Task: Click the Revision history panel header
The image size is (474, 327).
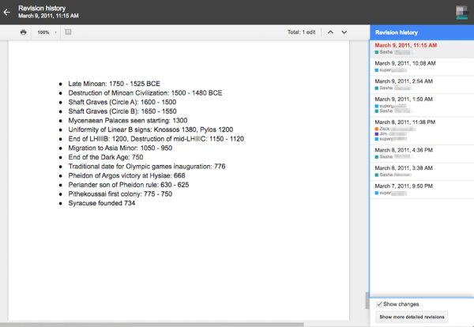Action: (422, 32)
